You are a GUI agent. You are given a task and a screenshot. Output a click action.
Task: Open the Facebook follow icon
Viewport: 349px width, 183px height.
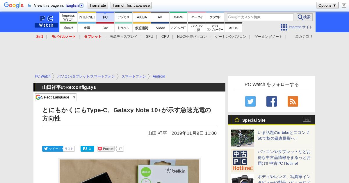point(272,101)
